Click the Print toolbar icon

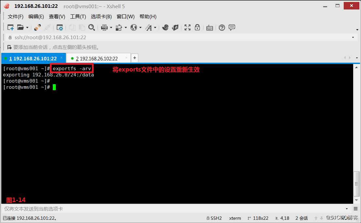click(104, 28)
